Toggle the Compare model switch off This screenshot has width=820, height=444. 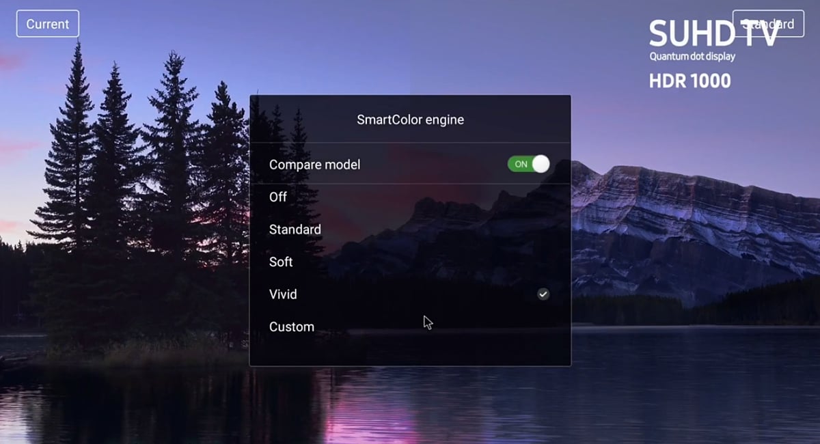click(528, 164)
